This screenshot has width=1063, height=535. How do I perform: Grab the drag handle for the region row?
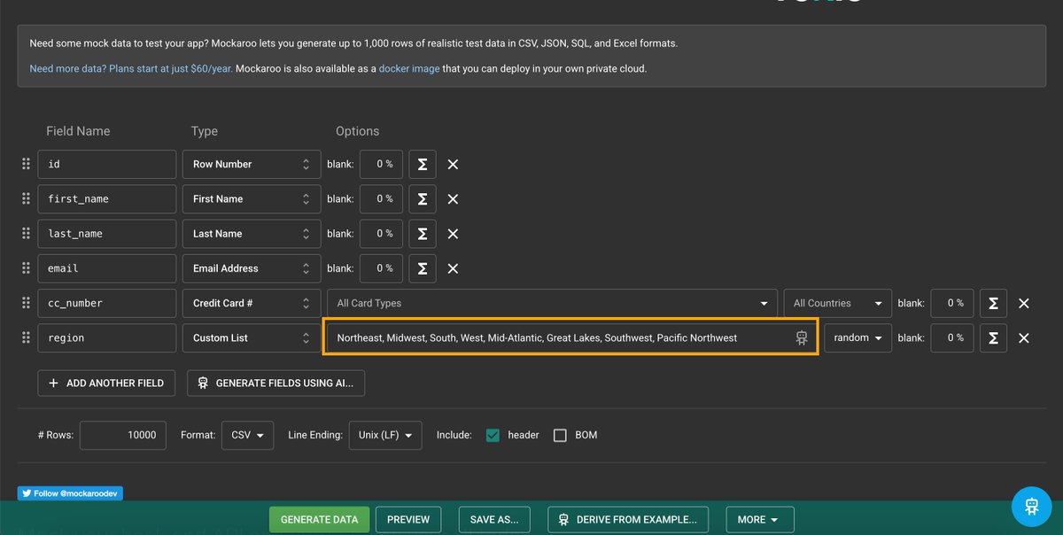click(26, 337)
